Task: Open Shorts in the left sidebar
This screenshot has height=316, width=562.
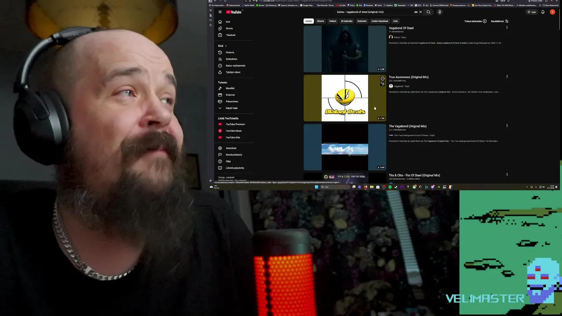Action: [x=229, y=28]
